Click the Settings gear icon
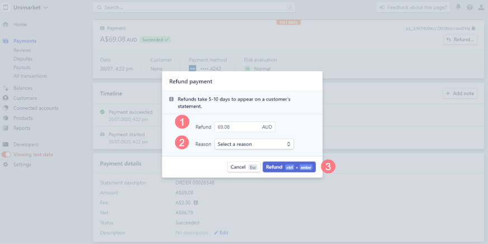This screenshot has width=488, height=244. pyautogui.click(x=6, y=164)
